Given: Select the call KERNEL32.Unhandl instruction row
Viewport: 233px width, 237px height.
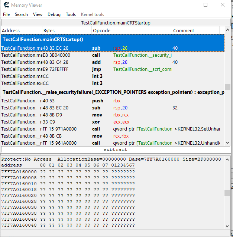Looking at the screenshot, I should pos(113,143).
